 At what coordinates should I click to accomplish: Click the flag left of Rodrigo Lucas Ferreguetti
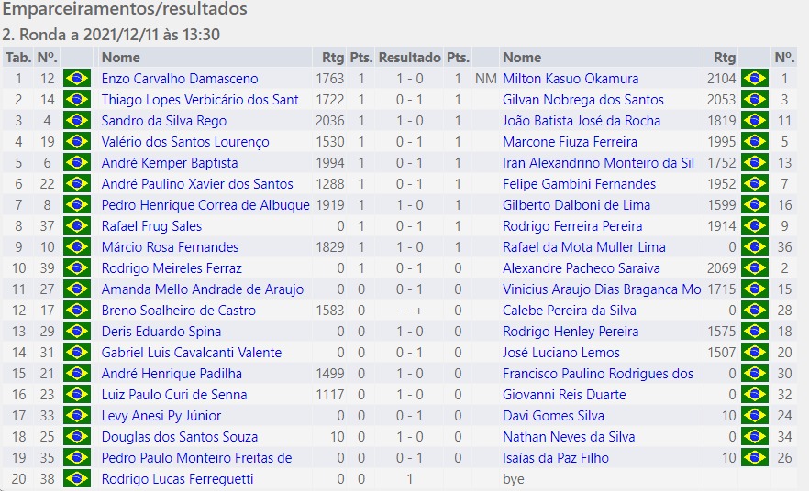coord(77,479)
